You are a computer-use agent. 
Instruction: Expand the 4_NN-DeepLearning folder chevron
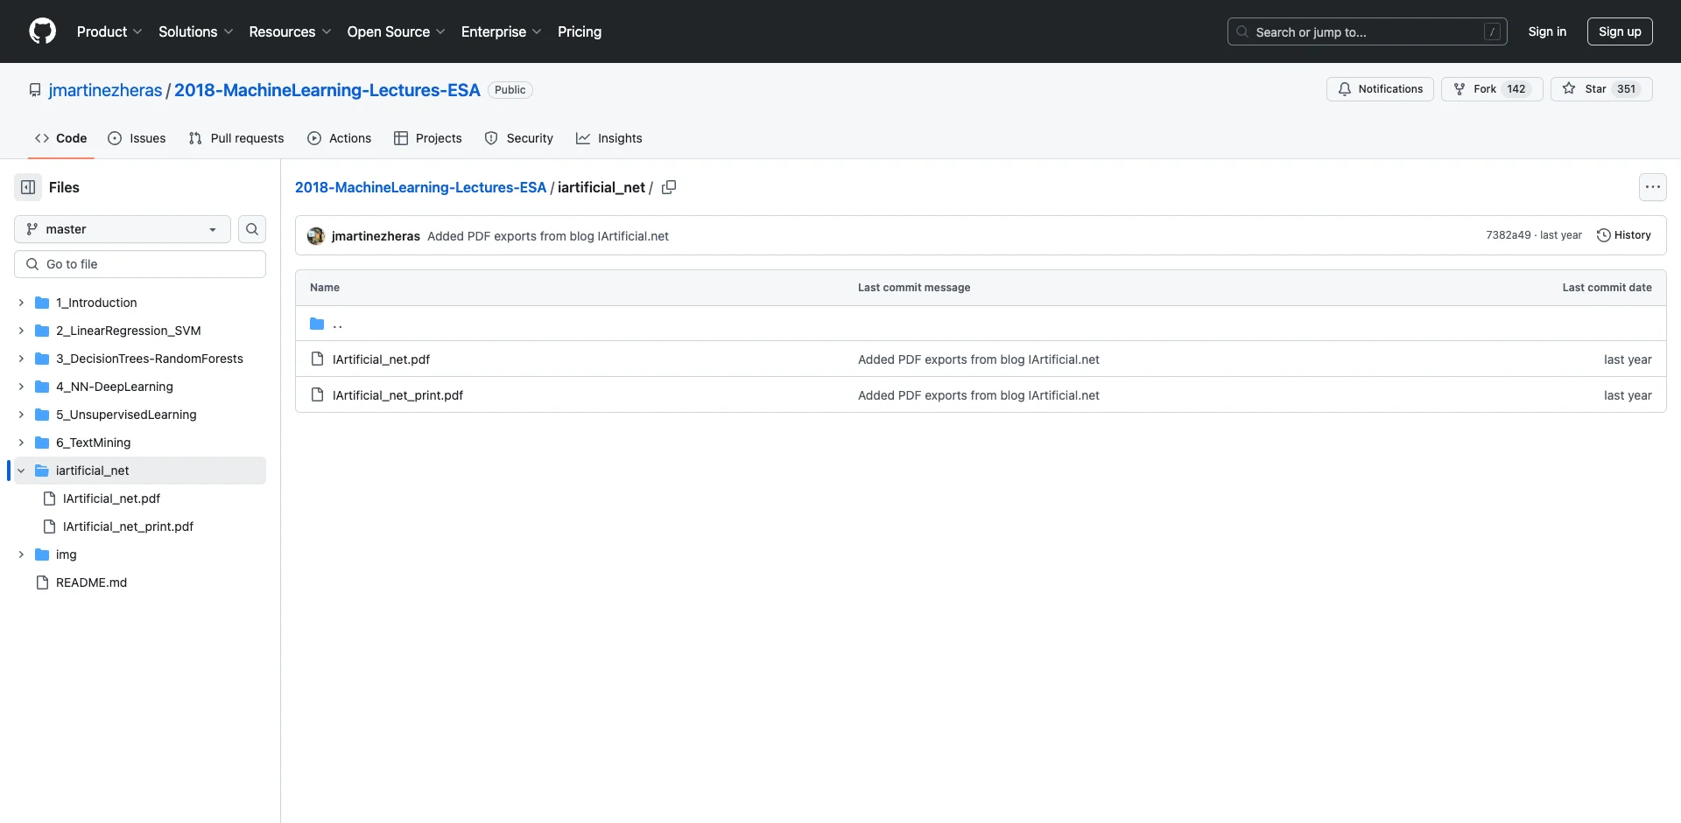pos(21,387)
